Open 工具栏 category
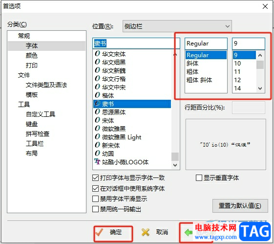Screen dimensions: 274x244 35,144
